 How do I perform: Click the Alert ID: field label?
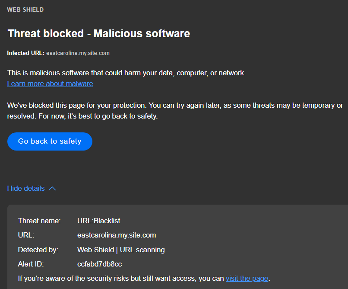click(x=31, y=264)
